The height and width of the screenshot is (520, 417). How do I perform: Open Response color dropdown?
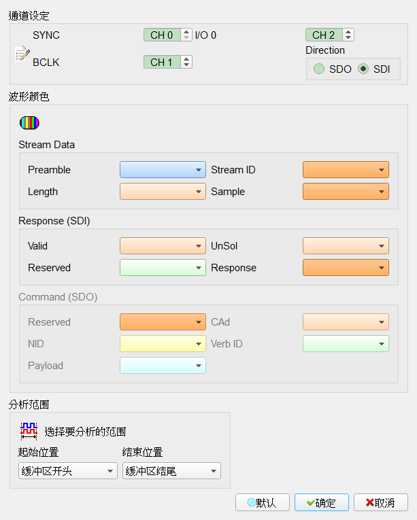pyautogui.click(x=346, y=268)
